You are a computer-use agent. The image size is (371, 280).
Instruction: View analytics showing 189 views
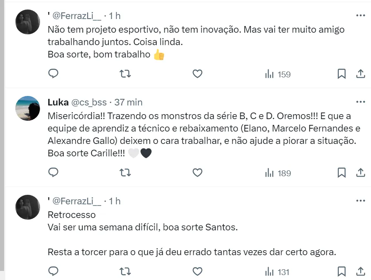278,173
